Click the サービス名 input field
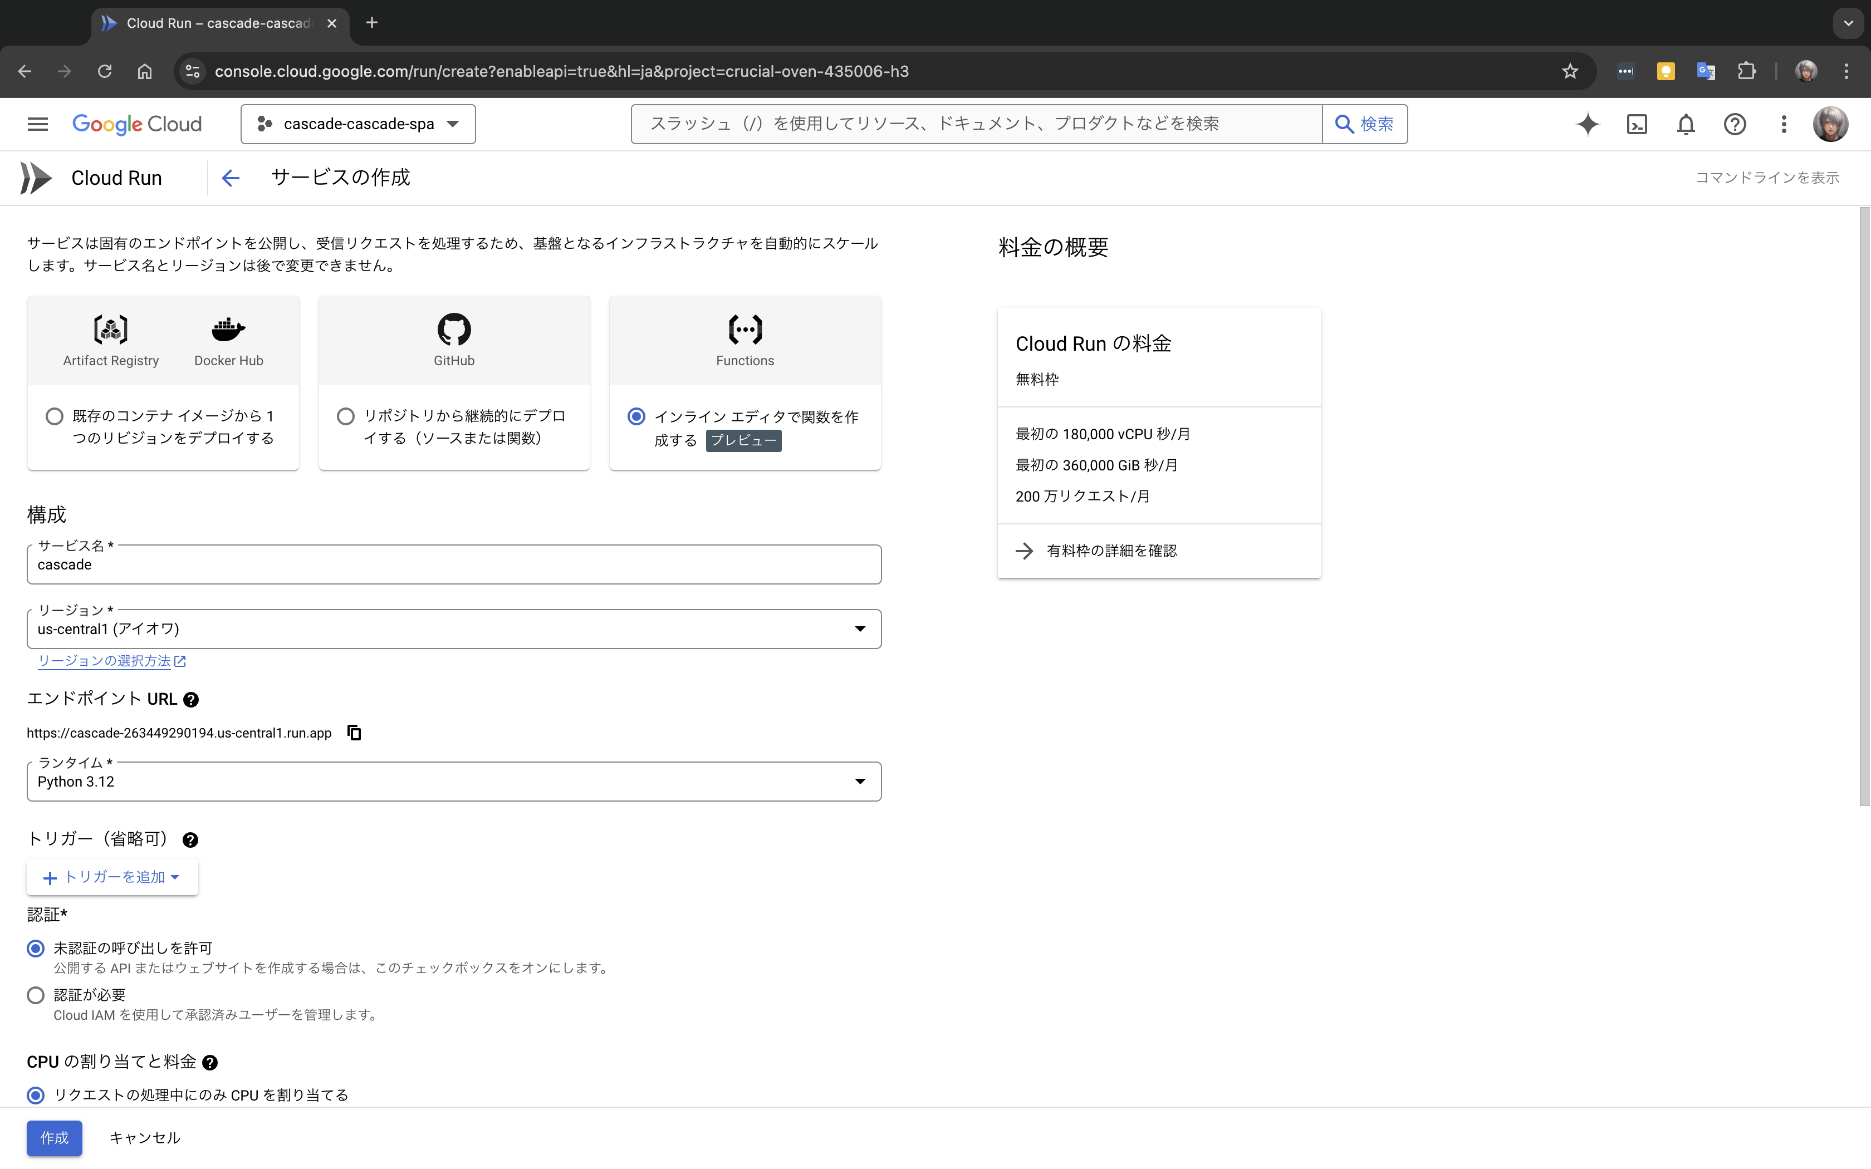Viewport: 1871px width, 1169px height. click(x=453, y=565)
